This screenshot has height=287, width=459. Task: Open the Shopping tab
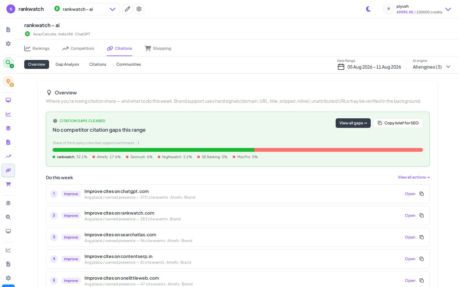click(x=158, y=48)
